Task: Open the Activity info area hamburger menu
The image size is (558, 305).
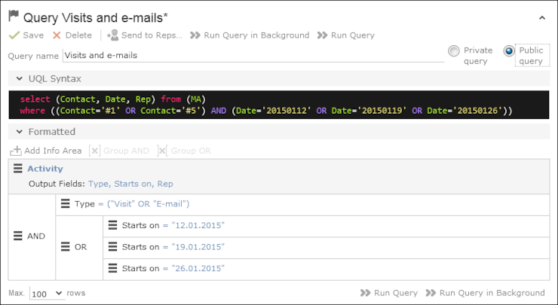Action: coord(18,168)
